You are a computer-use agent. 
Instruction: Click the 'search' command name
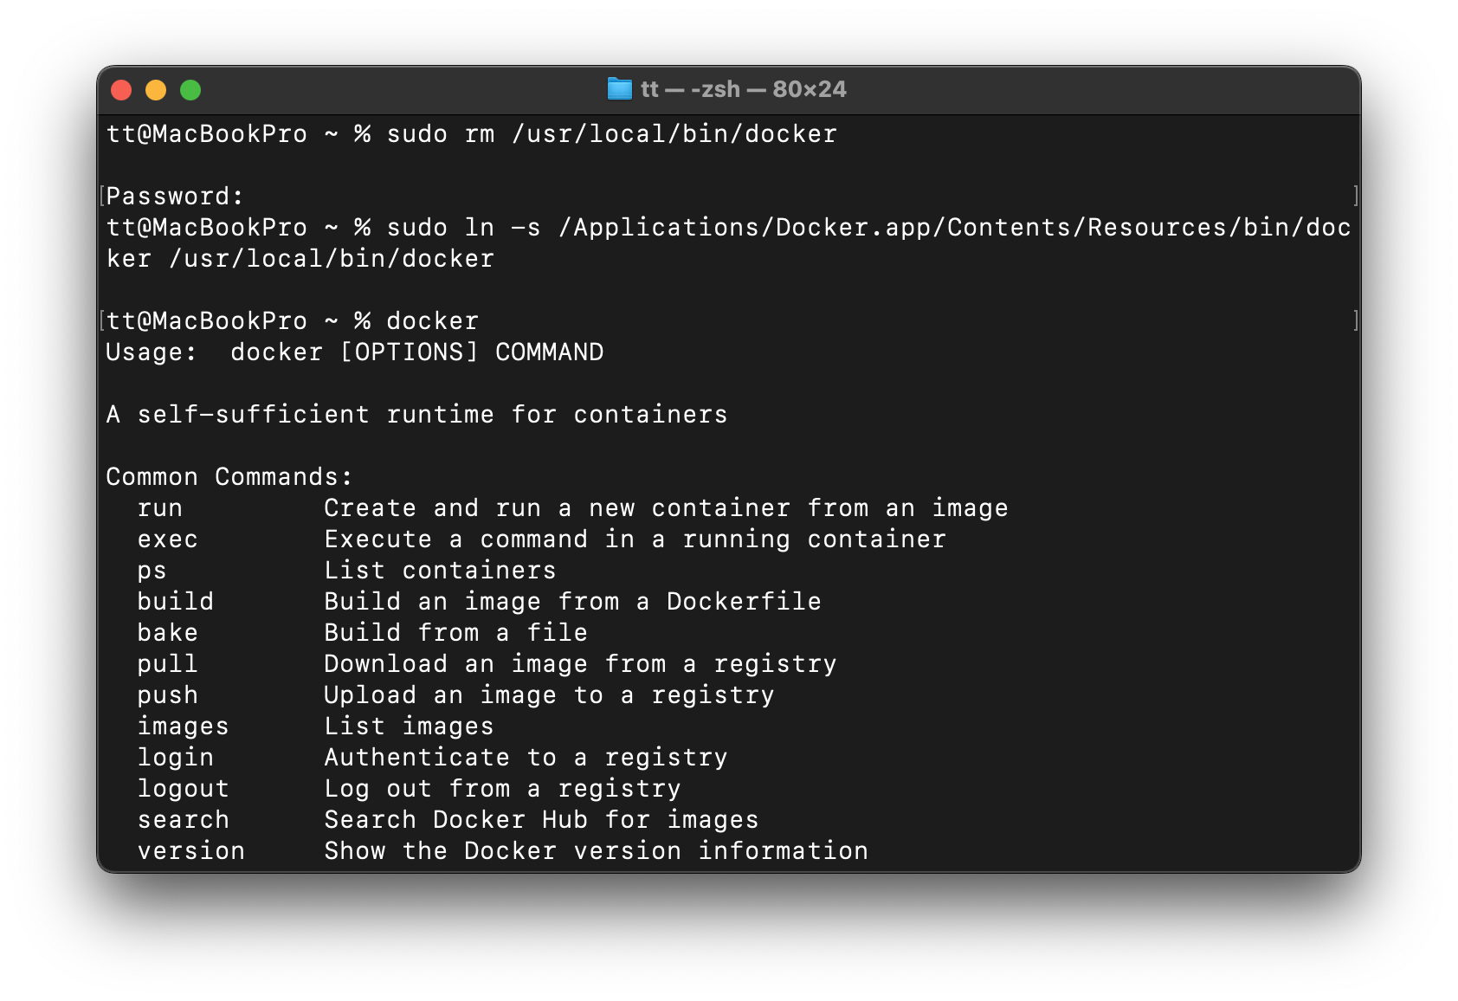point(184,820)
